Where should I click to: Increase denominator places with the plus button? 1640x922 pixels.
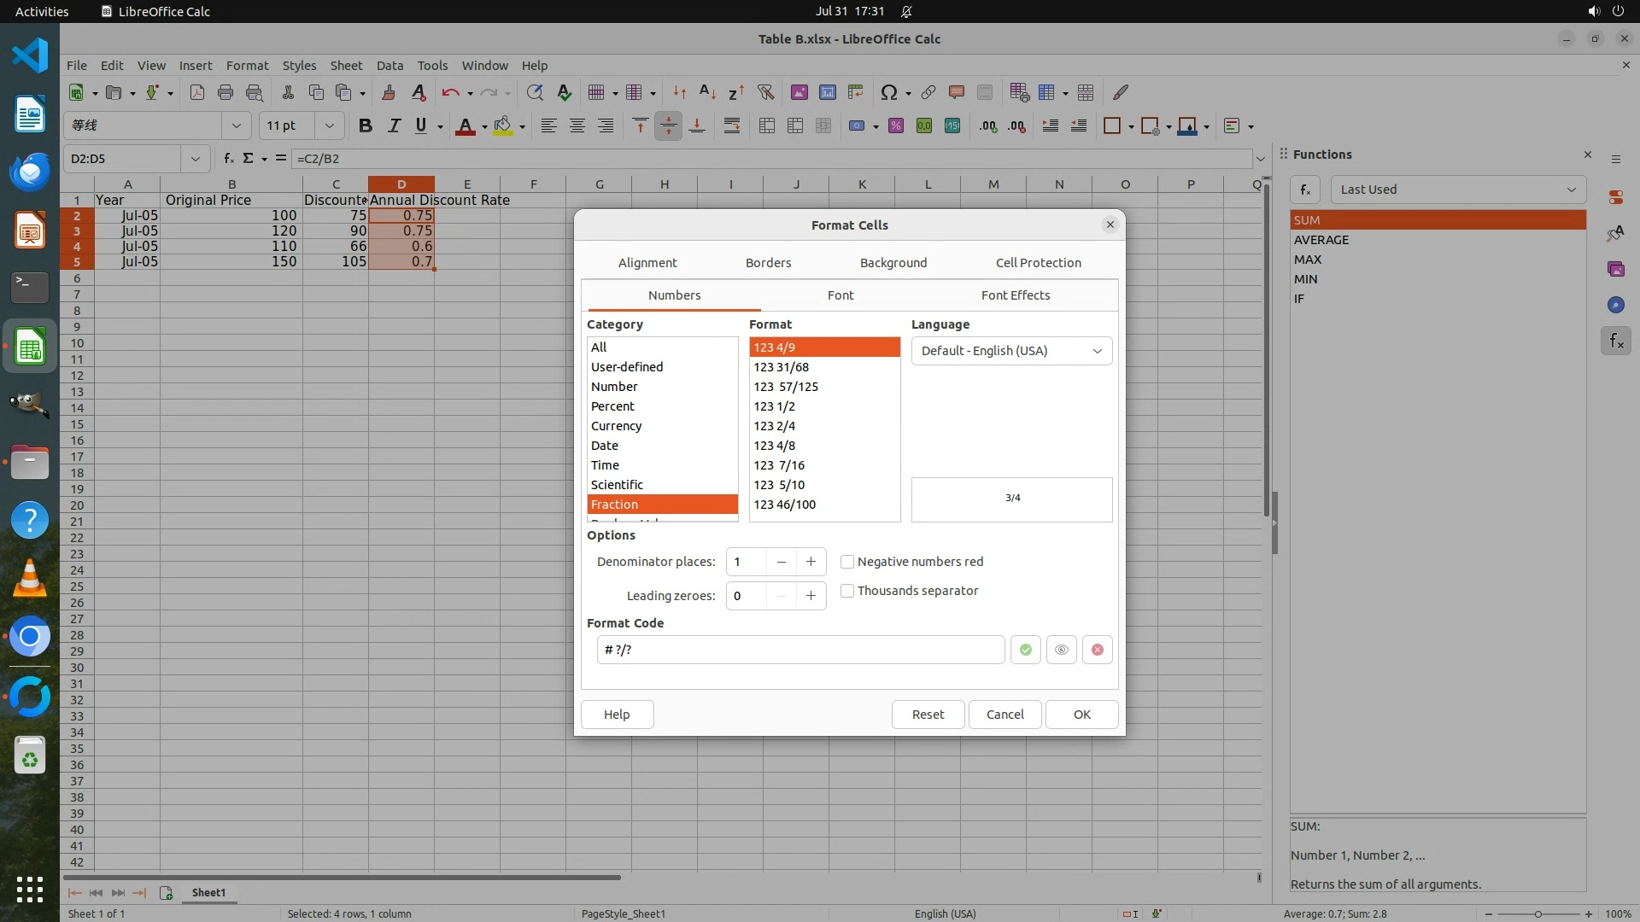point(811,562)
